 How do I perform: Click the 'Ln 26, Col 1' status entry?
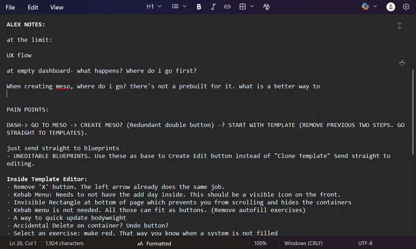(23, 243)
